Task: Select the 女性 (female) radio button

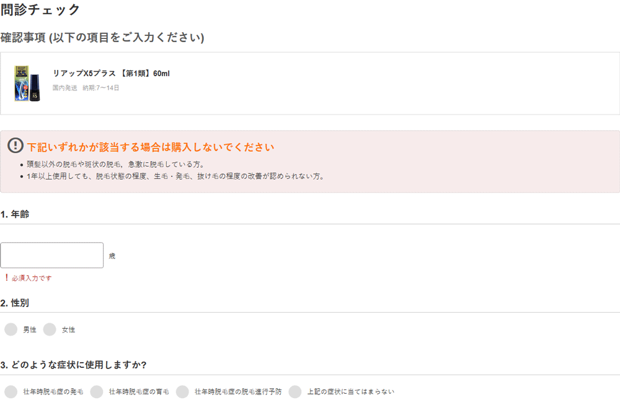Action: tap(50, 329)
